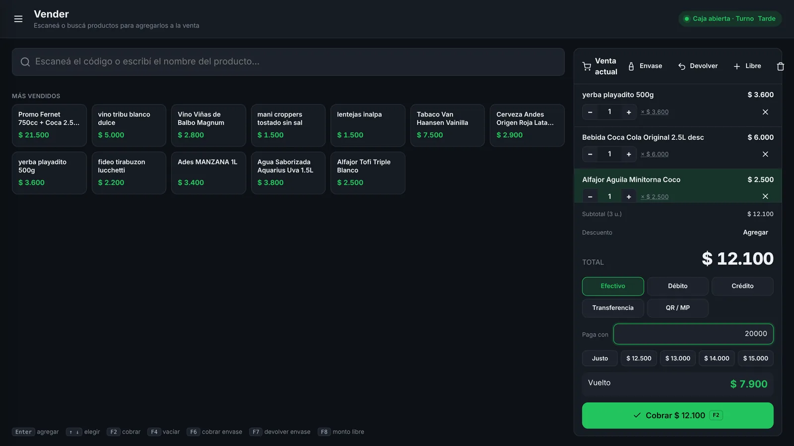Choose Débito as payment method

pos(678,286)
